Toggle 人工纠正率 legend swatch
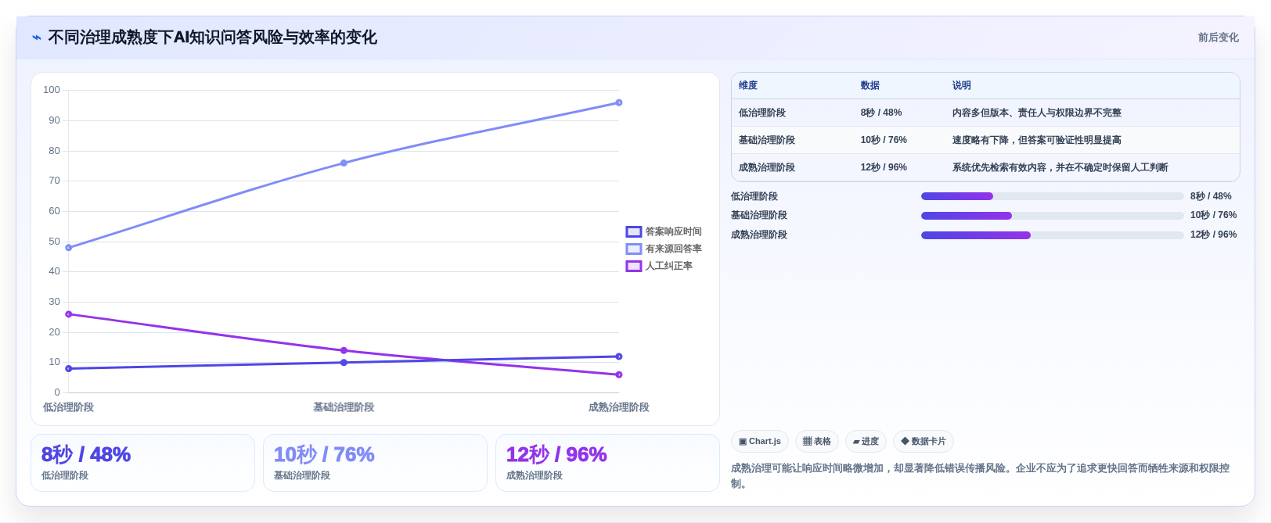 (634, 266)
